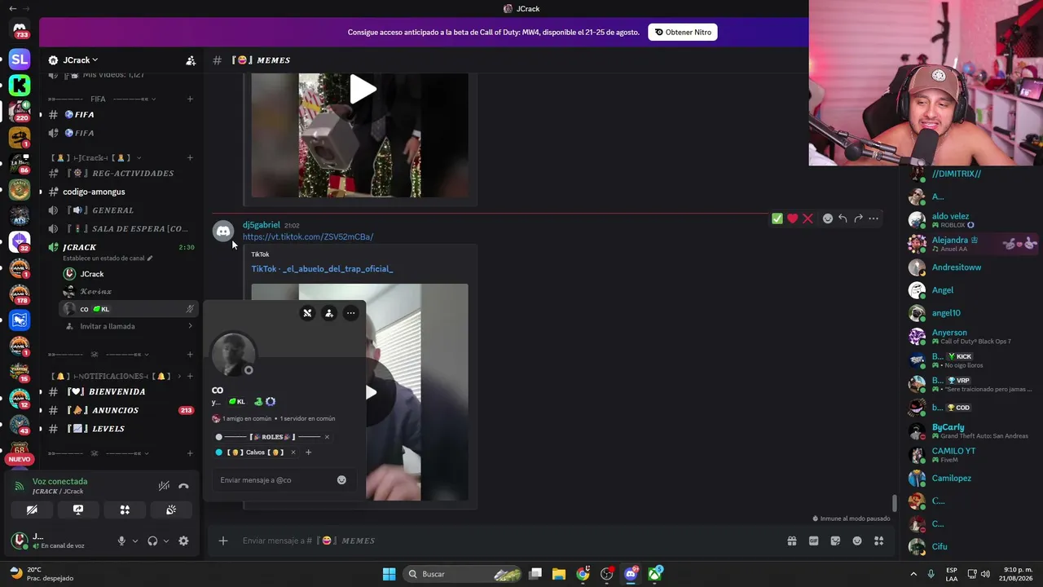Open the Windows Start menu
1043x587 pixels.
point(389,574)
